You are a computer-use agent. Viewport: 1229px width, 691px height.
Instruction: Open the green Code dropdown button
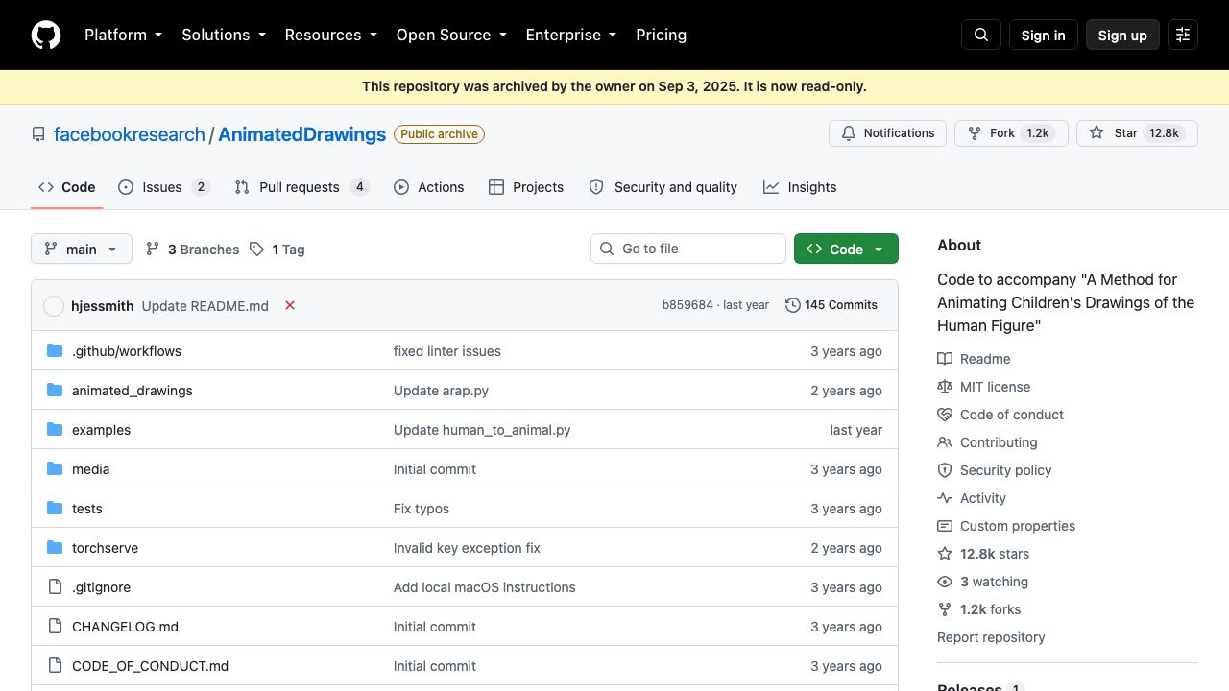pyautogui.click(x=846, y=250)
